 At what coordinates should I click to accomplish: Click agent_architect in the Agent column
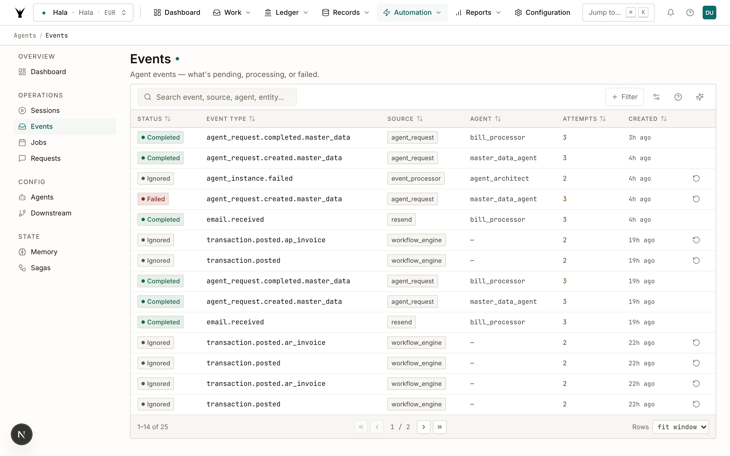click(500, 178)
